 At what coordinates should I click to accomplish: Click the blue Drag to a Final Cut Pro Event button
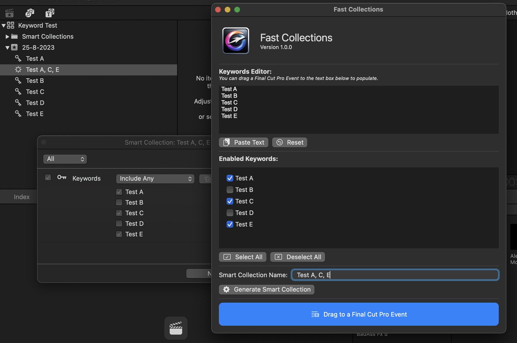coord(359,314)
